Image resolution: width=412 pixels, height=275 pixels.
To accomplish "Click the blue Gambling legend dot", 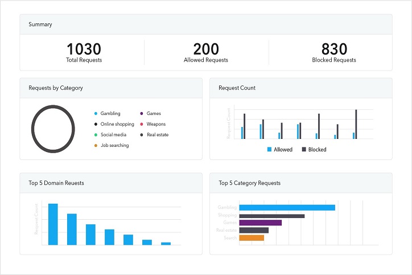I will (96, 113).
